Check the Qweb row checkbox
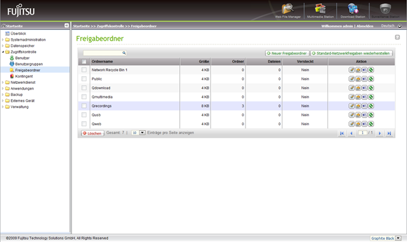Screen dimensions: 407x242 [84, 124]
